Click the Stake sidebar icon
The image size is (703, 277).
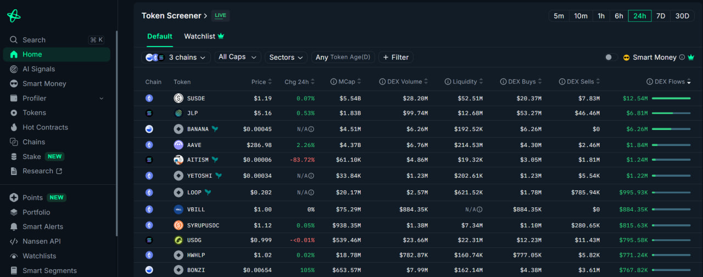(13, 156)
